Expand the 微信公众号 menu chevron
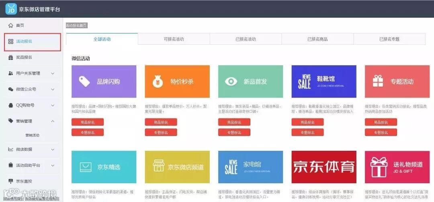The image size is (434, 202). (53, 90)
